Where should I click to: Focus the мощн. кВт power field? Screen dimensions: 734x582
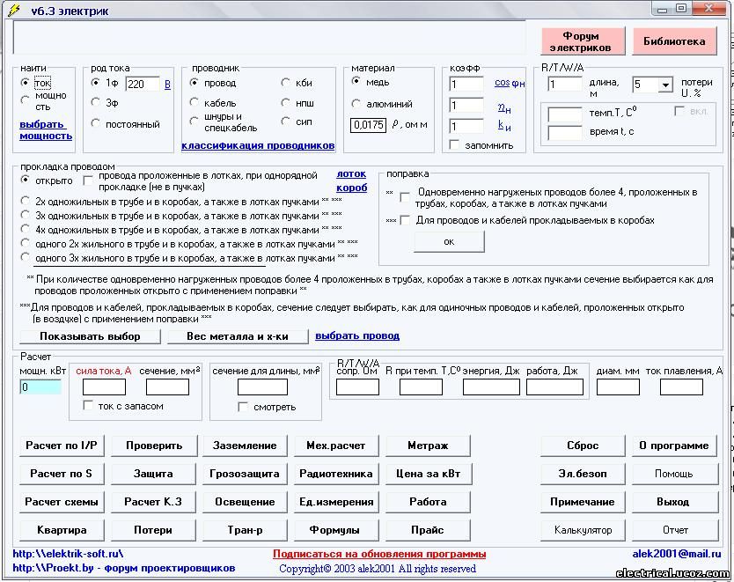[x=40, y=387]
